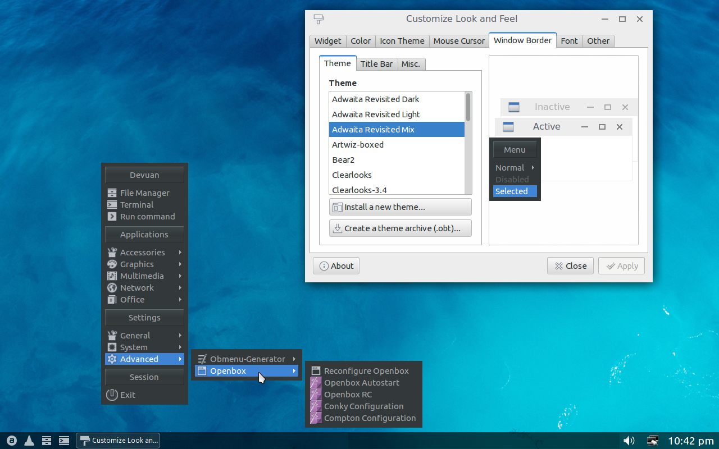The height and width of the screenshot is (449, 719).
Task: Click the Run command icon in the menu
Action: 112,217
